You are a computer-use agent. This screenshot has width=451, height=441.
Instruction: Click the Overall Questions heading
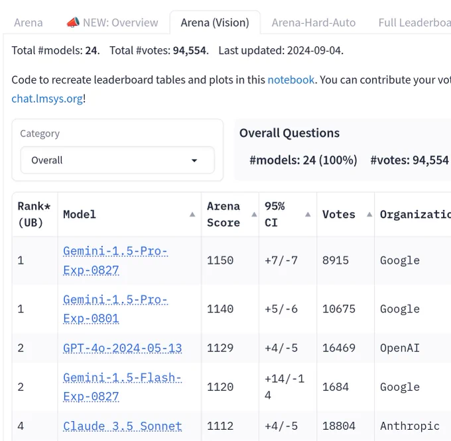[x=289, y=133]
